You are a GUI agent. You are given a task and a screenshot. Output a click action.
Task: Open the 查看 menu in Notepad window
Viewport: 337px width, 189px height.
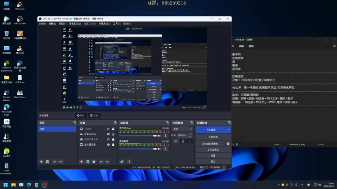click(251, 46)
